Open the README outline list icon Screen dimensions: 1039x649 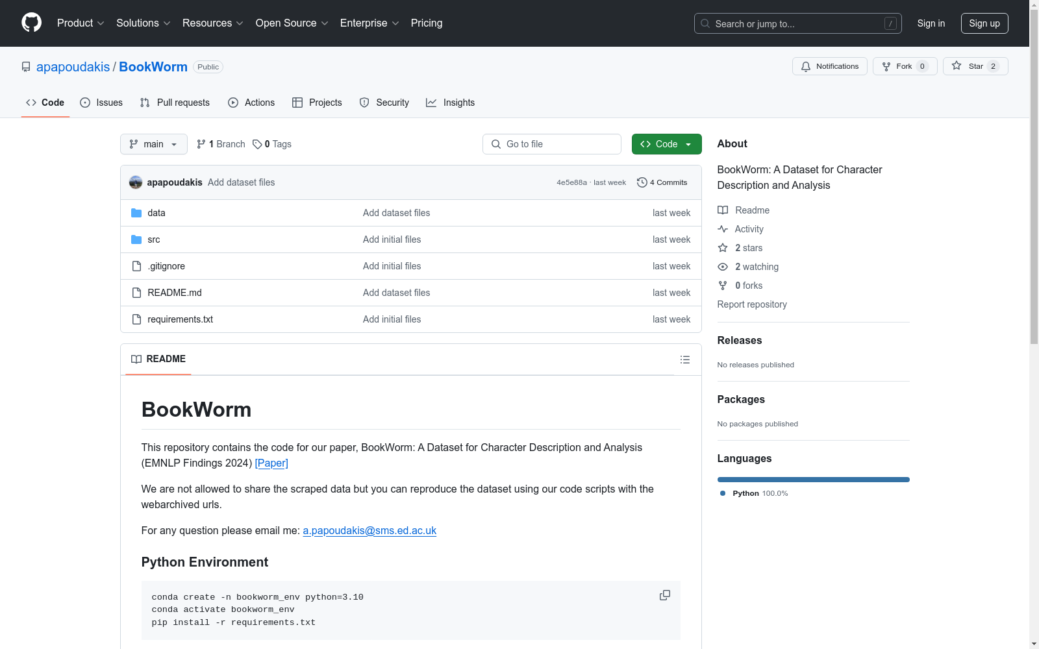685,360
